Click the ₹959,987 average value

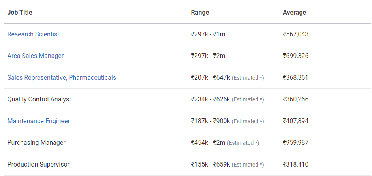[296, 143]
